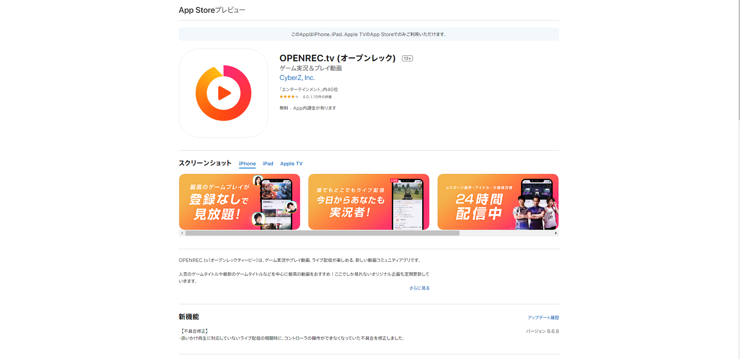The image size is (740, 359).
Task: Expand description with さらに見る link
Action: click(x=419, y=288)
